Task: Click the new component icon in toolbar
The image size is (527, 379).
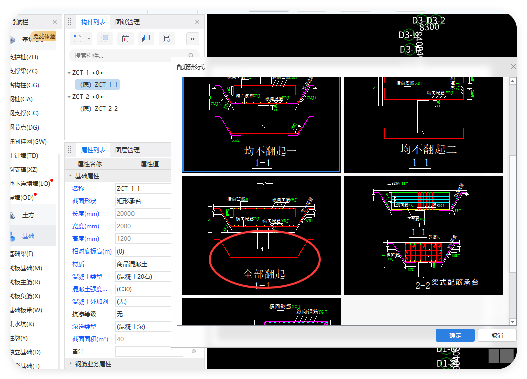Action: tap(78, 39)
